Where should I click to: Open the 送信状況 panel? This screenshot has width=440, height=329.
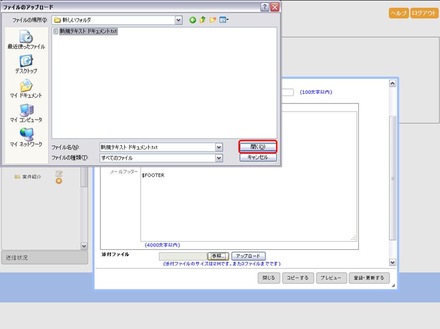click(x=44, y=258)
